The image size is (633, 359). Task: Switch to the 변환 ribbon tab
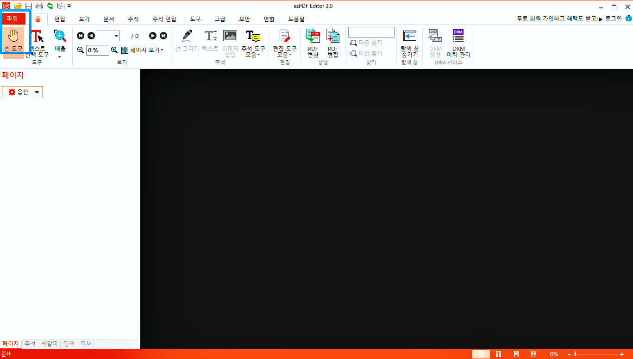269,19
